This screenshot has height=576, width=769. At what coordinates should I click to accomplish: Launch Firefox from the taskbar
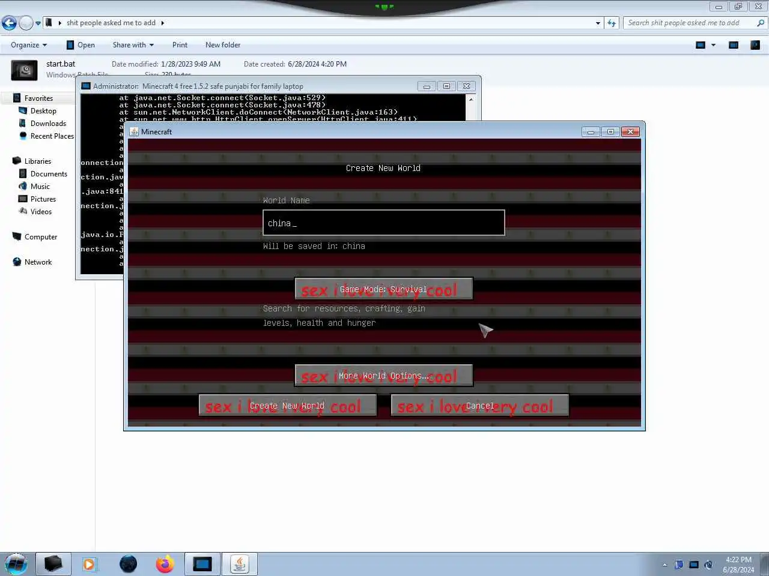(x=165, y=564)
